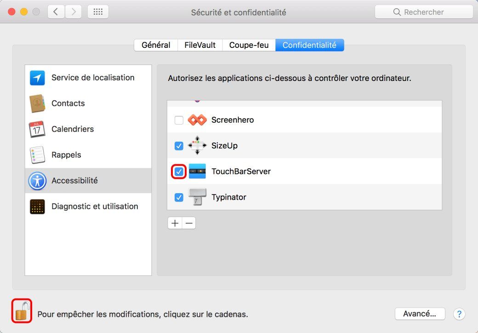Screen dimensions: 478x333
Task: Disable SizeUp accessibility access
Action: point(178,145)
